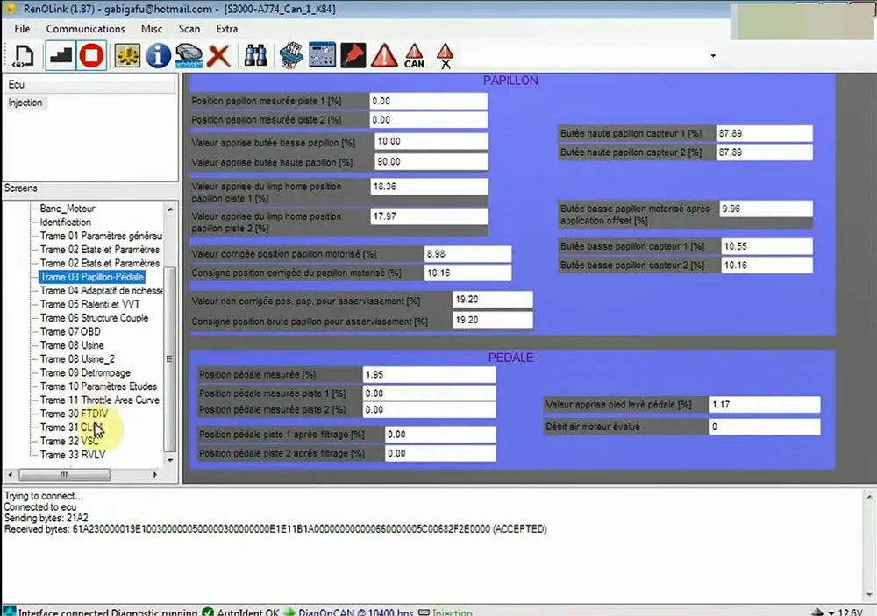Click Valeur apprise pied levé pédale field
Screen dimensions: 877x616
[765, 404]
